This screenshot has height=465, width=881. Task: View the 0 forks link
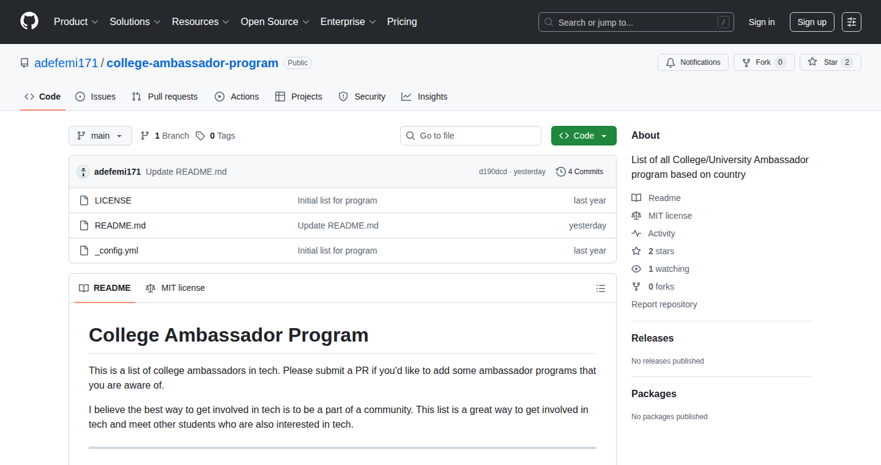tap(653, 287)
